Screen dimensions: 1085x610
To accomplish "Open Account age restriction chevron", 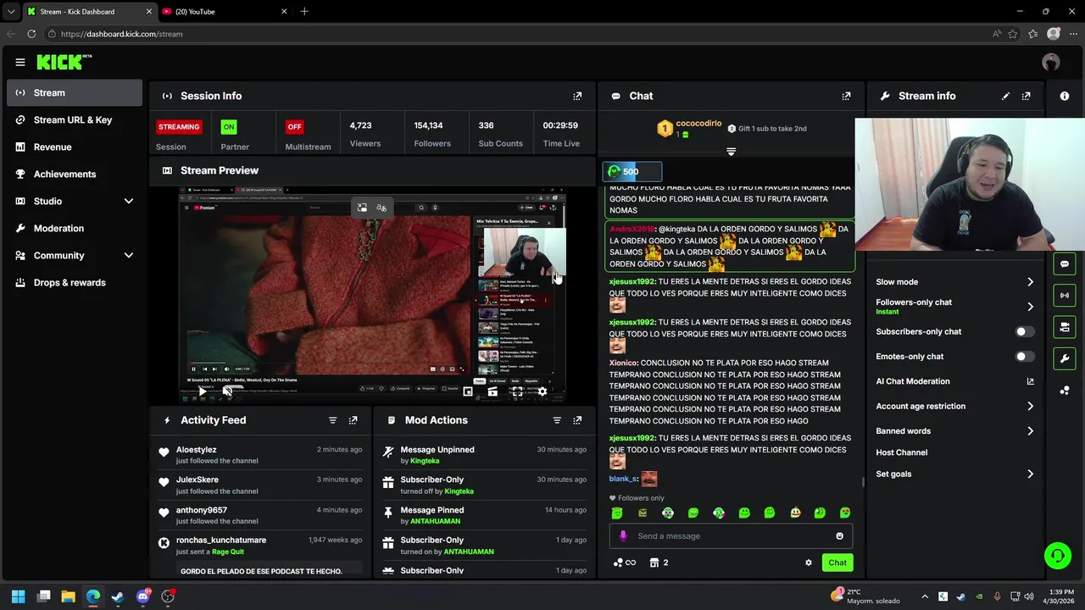I will (x=1030, y=407).
